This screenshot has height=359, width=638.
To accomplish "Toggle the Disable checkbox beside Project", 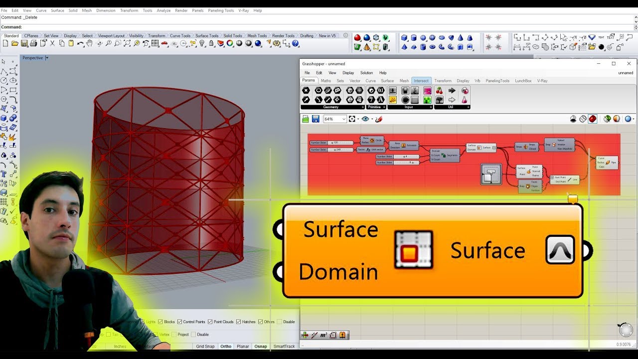I will point(193,335).
